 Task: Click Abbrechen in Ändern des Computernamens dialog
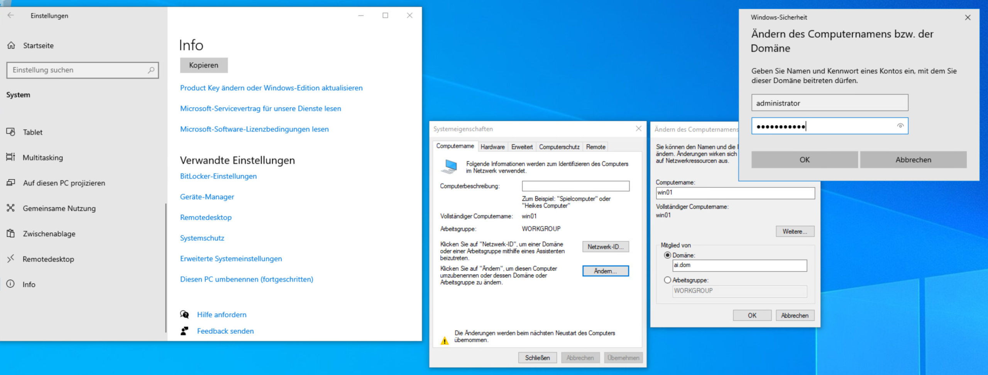[x=795, y=315]
